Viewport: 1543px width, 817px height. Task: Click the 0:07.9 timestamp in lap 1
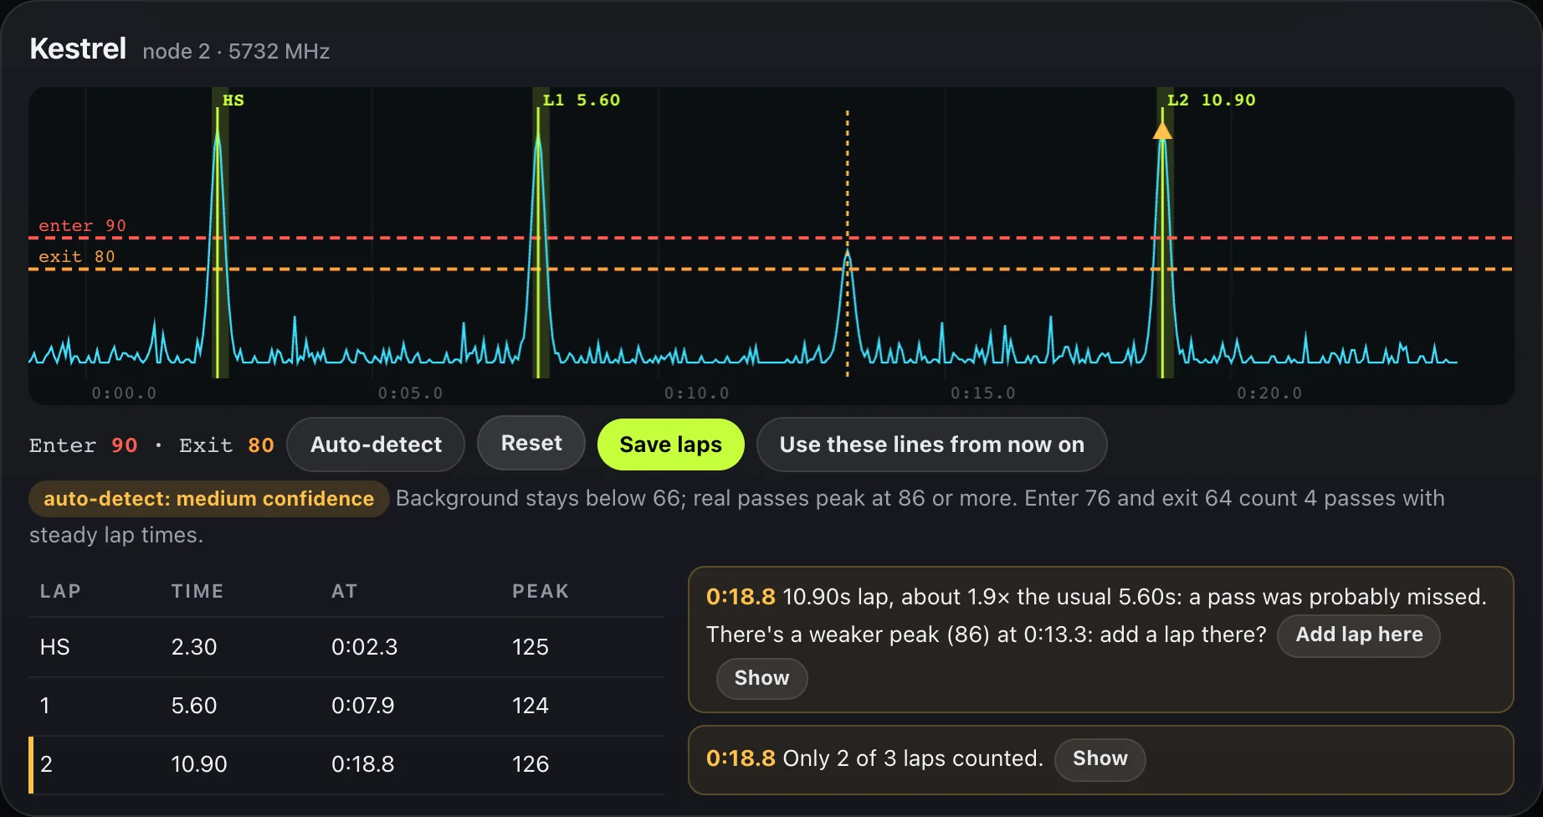(x=362, y=706)
